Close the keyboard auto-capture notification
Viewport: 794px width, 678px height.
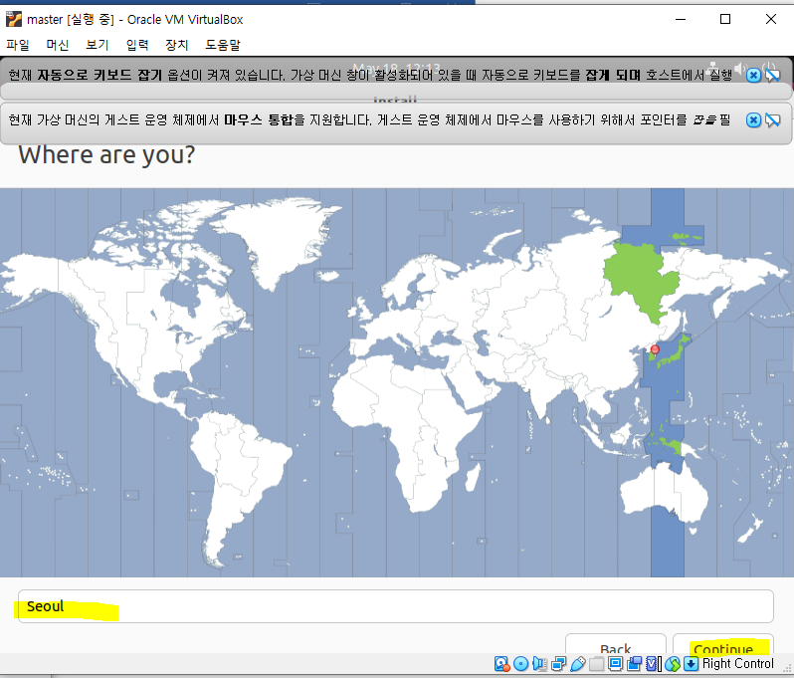(753, 75)
